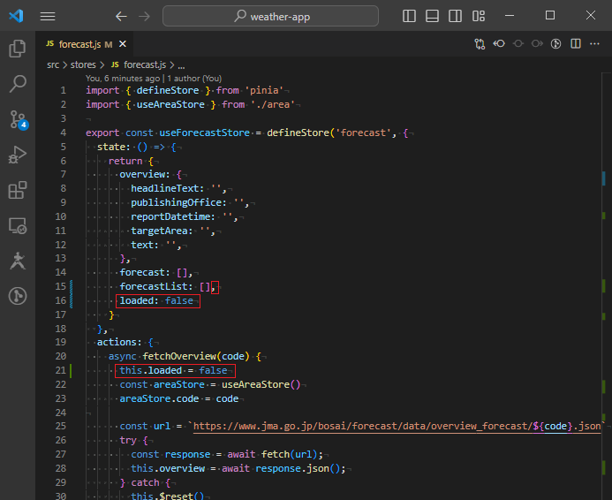Image resolution: width=612 pixels, height=500 pixels.
Task: Open the Extensions view
Action: click(x=18, y=190)
